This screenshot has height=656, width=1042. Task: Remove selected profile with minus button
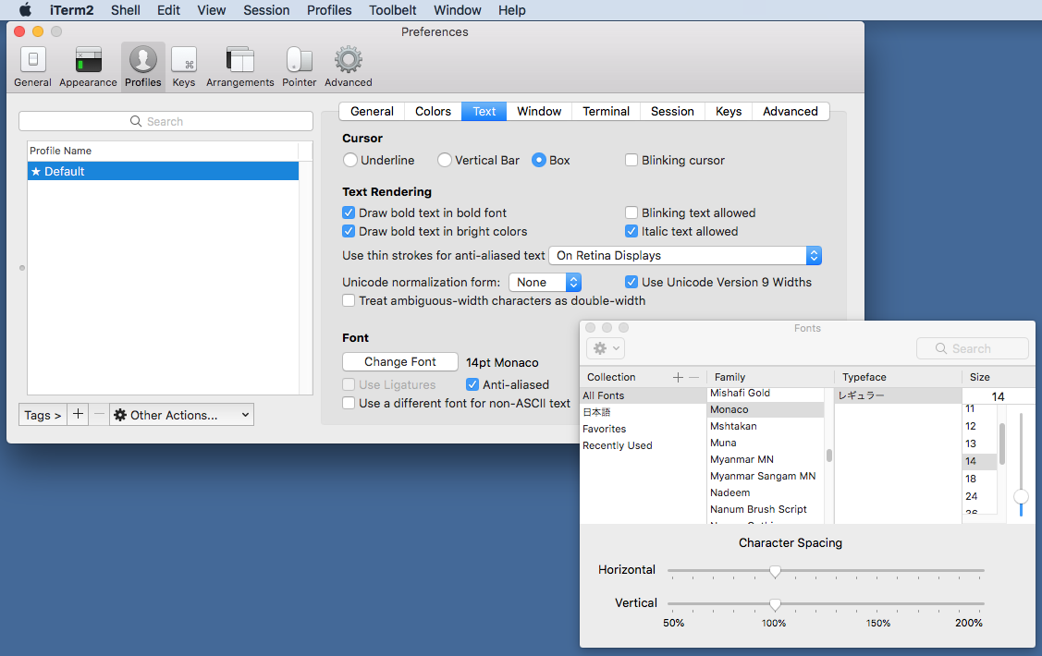99,414
